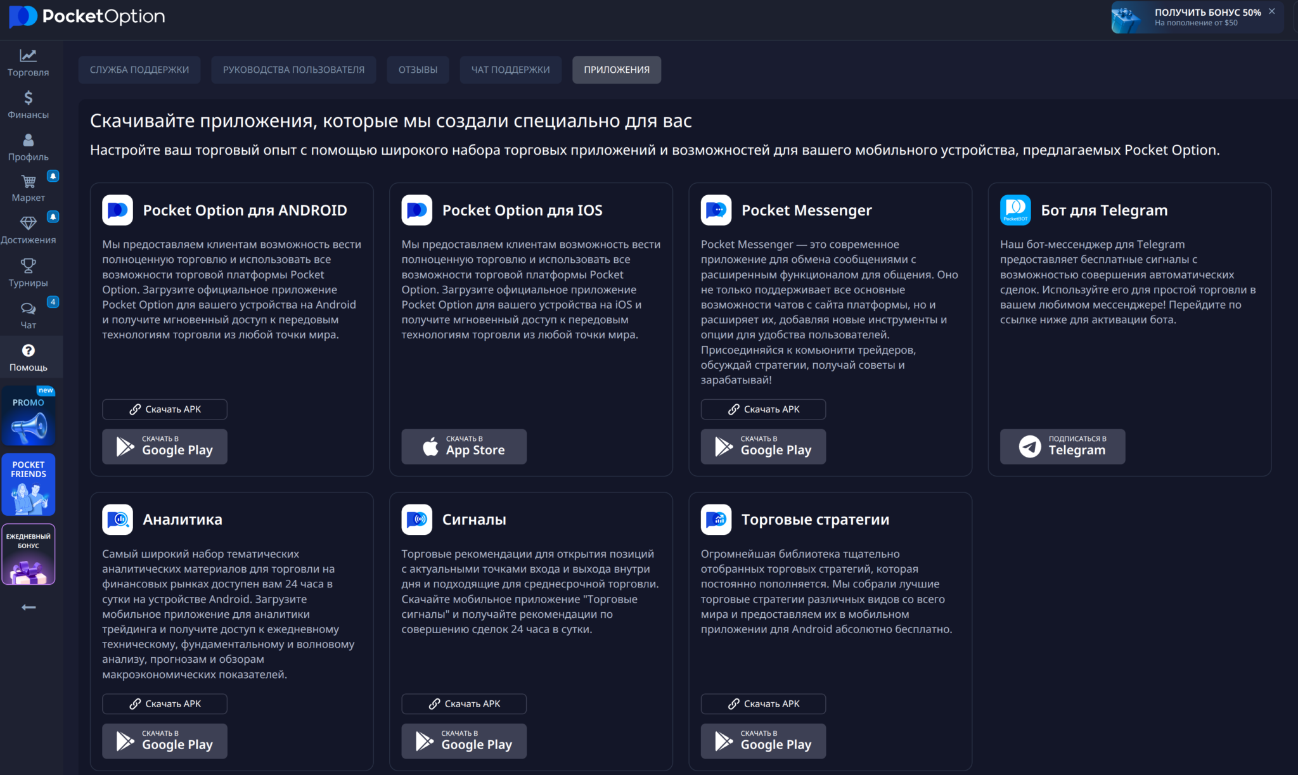Open the Руководства пользователя tab
The height and width of the screenshot is (775, 1298).
293,70
